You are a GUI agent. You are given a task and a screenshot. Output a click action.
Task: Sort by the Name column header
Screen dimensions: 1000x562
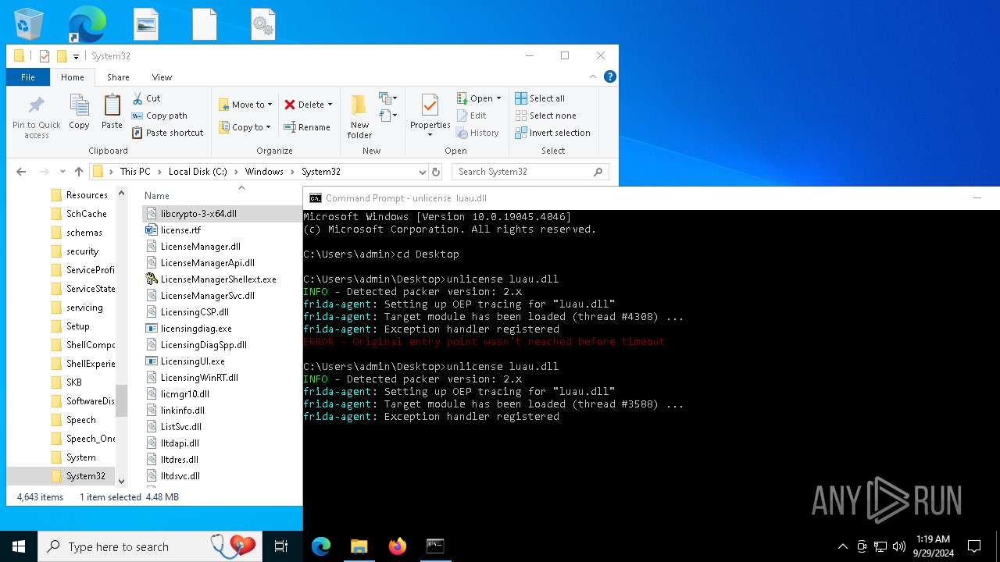(157, 196)
